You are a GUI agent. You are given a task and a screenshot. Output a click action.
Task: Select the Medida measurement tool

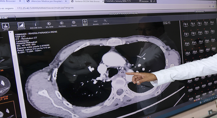point(96,23)
